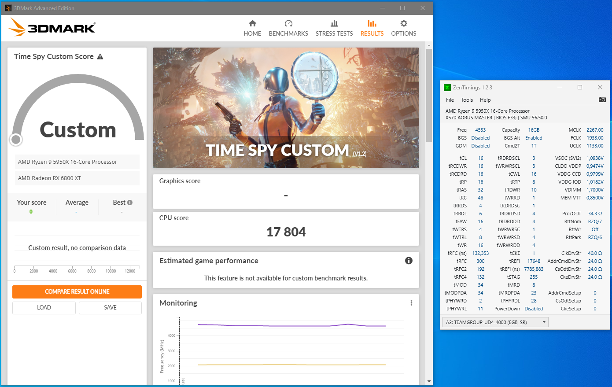The image size is (612, 387).
Task: Click the Freq value 4533 in ZenTimings
Action: pyautogui.click(x=480, y=130)
